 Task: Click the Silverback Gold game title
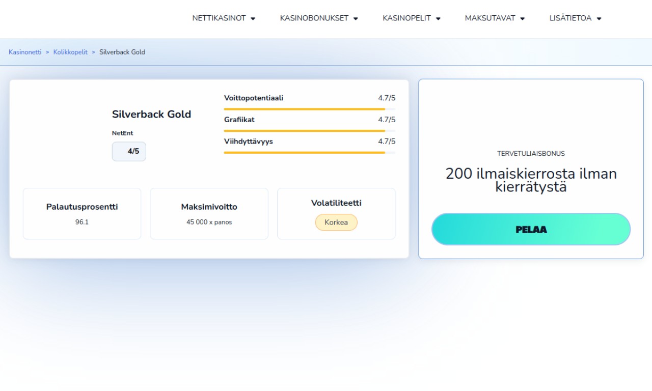tap(151, 114)
